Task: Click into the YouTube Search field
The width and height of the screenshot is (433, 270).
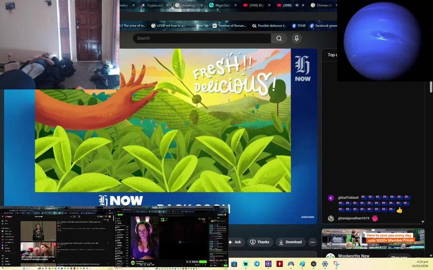Action: [202, 38]
